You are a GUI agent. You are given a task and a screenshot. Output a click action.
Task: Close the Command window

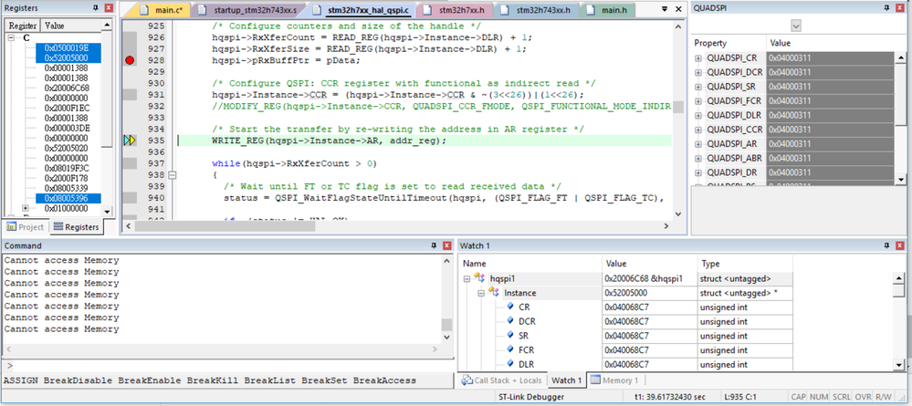pyautogui.click(x=446, y=246)
